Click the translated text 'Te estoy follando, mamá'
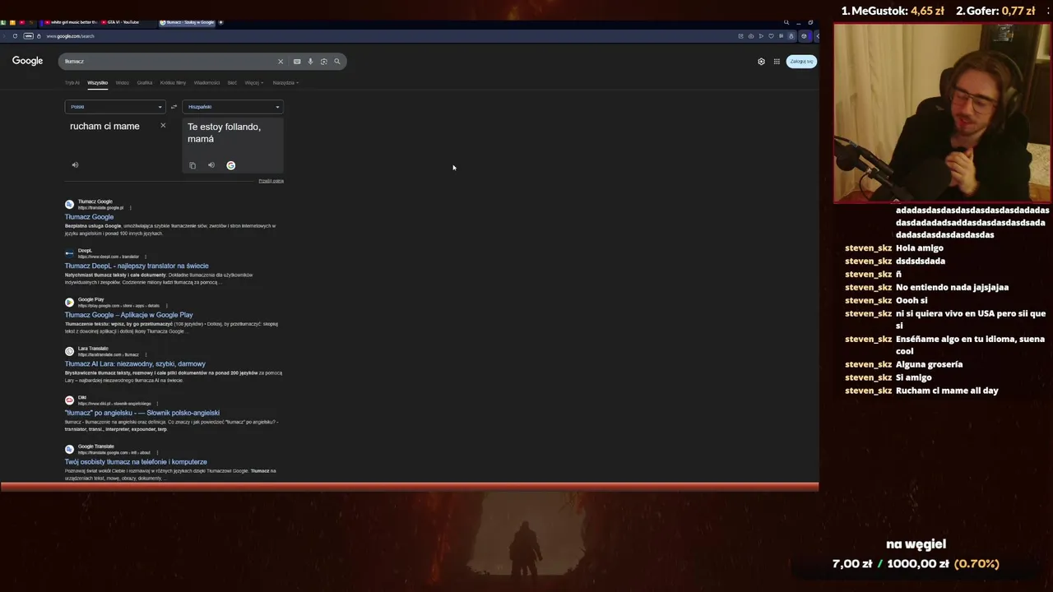 224,132
